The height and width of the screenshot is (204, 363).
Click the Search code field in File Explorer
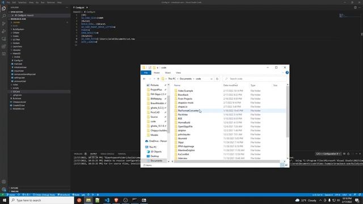point(254,79)
